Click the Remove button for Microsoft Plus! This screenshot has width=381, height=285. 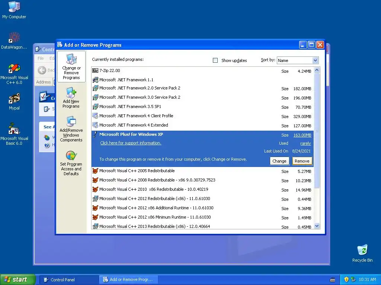pyautogui.click(x=302, y=161)
